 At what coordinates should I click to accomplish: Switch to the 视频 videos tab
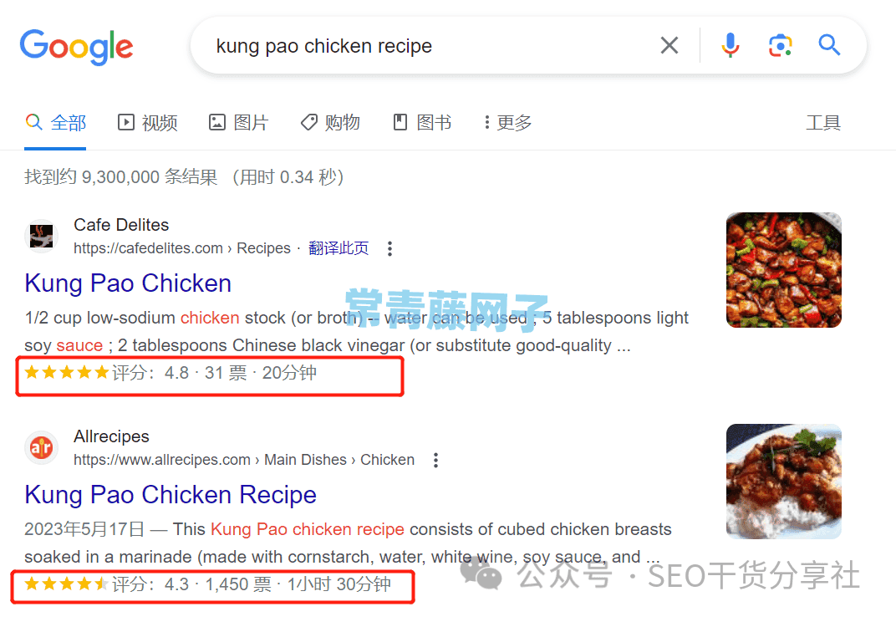[x=147, y=122]
